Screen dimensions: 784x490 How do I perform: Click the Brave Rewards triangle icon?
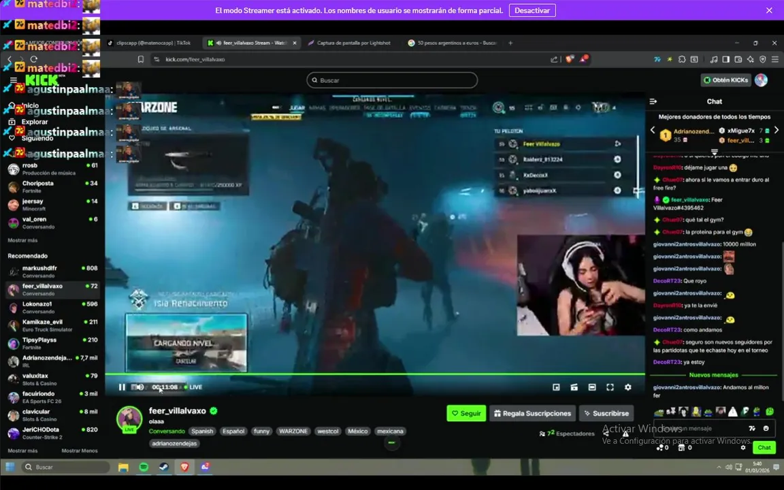pos(584,59)
